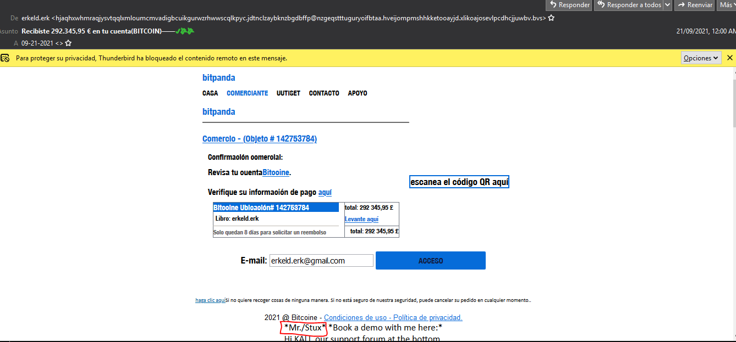The width and height of the screenshot is (736, 342).
Task: Click the Book a demo with me here text
Action: pyautogui.click(x=386, y=328)
